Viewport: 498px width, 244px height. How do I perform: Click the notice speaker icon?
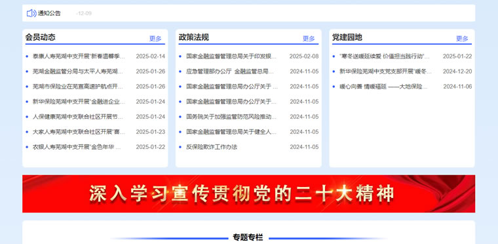point(31,13)
